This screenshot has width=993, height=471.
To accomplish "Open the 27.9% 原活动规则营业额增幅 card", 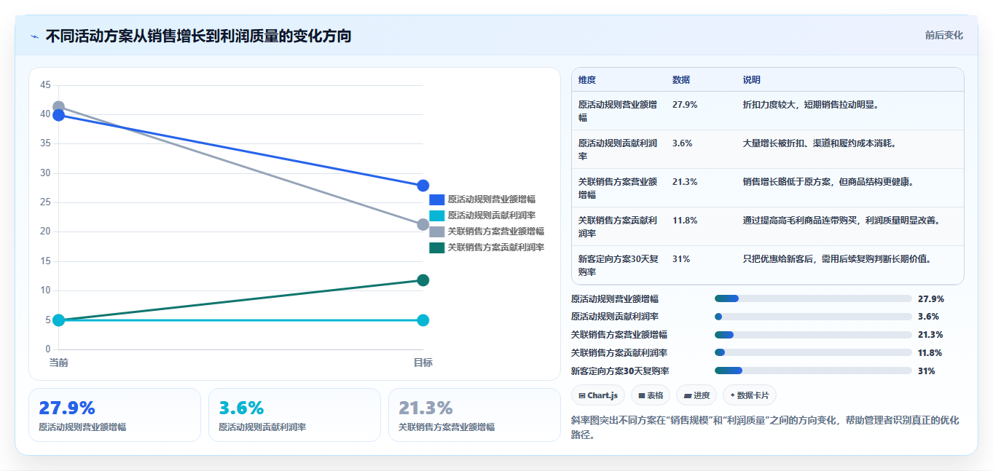I will pos(114,415).
